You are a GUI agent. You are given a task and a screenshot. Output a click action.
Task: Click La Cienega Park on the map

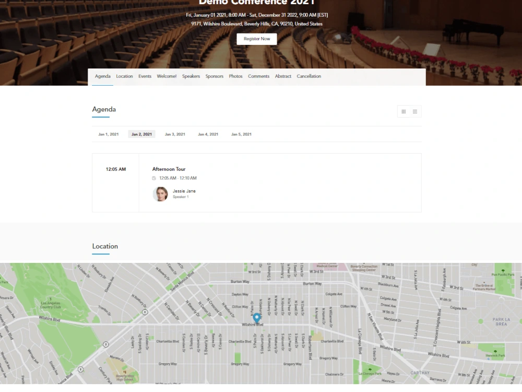pyautogui.click(x=370, y=374)
